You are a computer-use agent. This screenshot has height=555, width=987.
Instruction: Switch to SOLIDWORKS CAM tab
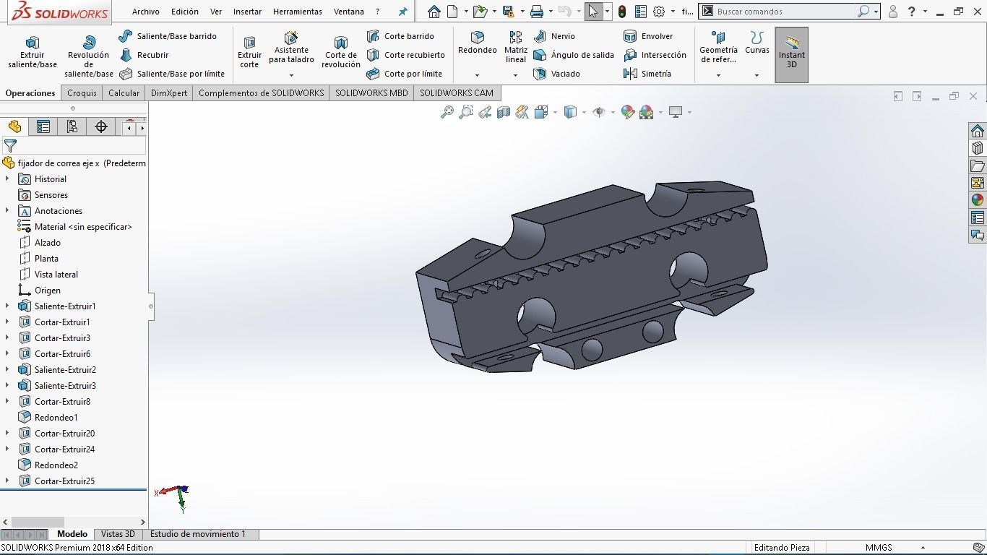click(457, 93)
